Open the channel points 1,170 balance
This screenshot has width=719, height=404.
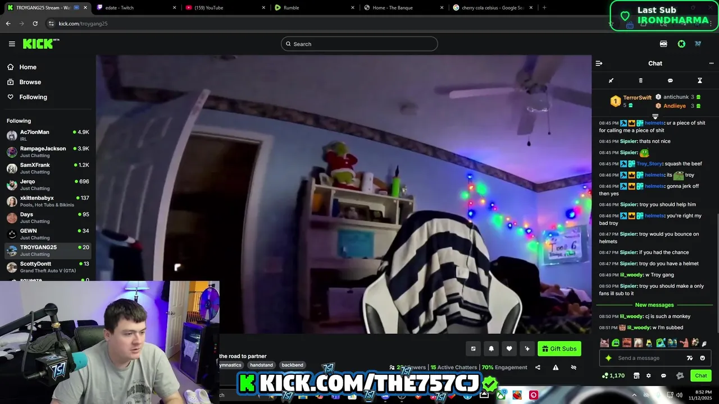pyautogui.click(x=613, y=376)
